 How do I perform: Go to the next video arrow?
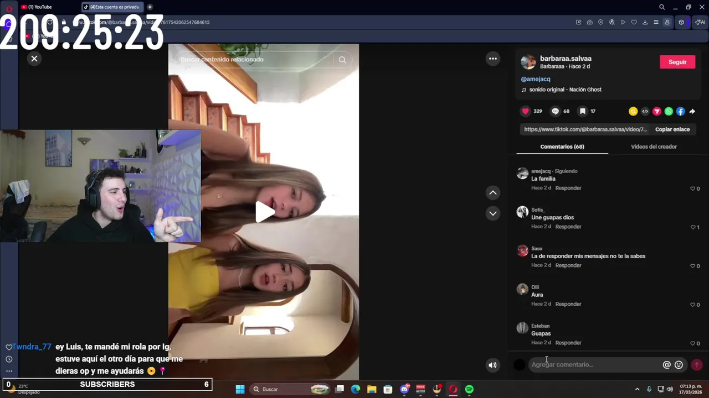(492, 213)
